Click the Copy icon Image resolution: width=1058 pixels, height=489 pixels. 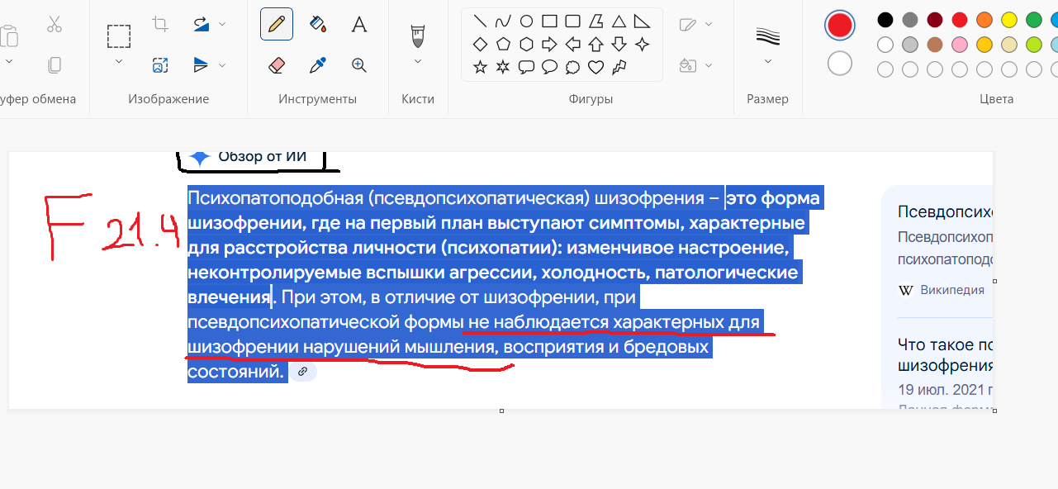[x=55, y=64]
